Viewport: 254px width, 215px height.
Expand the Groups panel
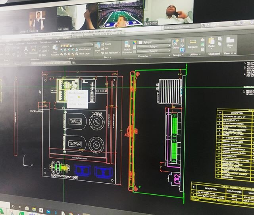178,55
